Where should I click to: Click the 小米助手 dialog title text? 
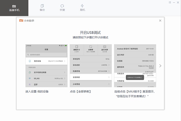pyautogui.click(x=29, y=21)
